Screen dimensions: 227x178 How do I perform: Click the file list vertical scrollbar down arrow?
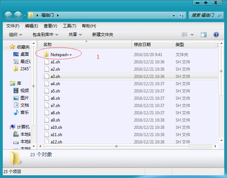221,141
